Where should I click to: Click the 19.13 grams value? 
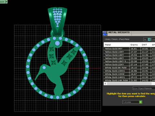(x=134, y=77)
